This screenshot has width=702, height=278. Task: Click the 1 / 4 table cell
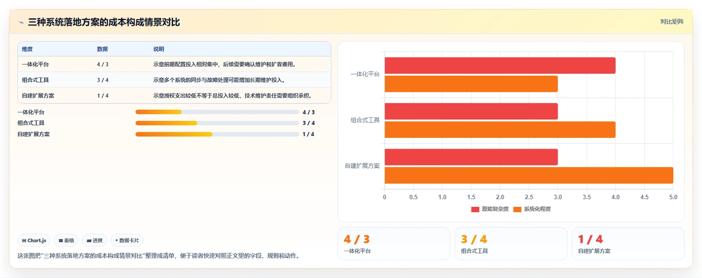coord(103,96)
